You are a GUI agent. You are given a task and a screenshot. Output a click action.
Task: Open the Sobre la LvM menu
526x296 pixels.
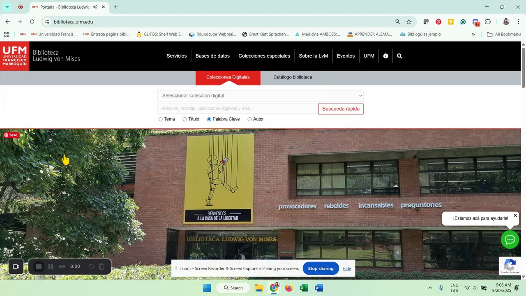(x=314, y=56)
